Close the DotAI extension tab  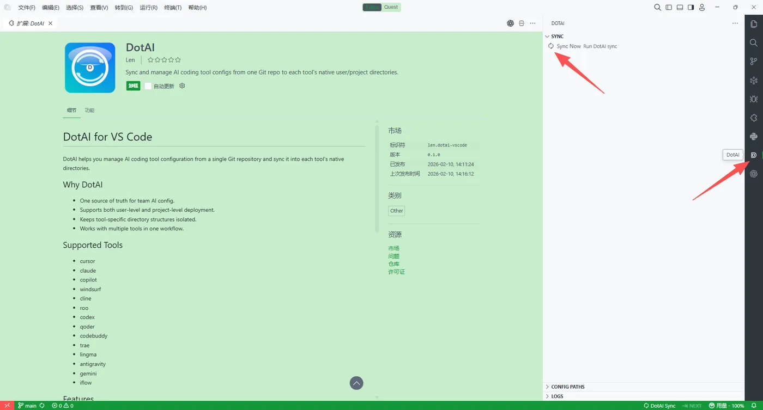(x=51, y=23)
